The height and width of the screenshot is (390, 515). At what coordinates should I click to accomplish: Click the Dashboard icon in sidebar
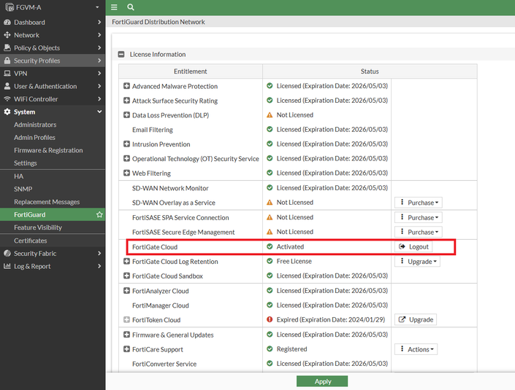tap(7, 23)
